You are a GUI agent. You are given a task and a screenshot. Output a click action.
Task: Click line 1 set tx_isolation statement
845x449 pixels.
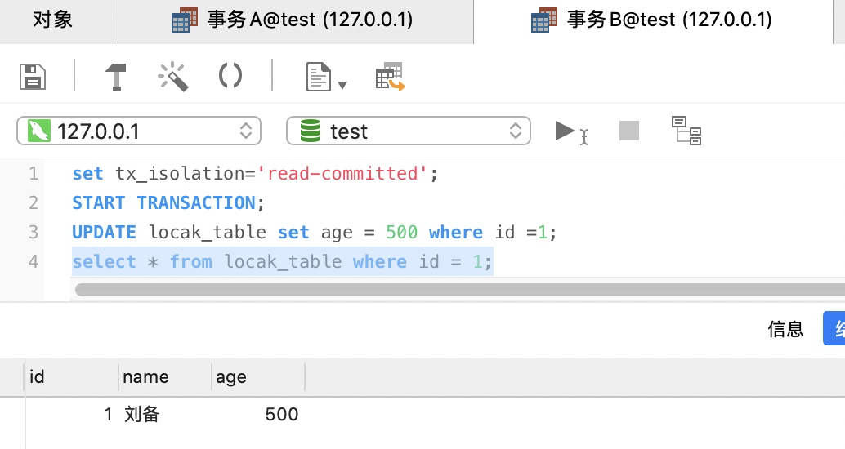pyautogui.click(x=255, y=174)
